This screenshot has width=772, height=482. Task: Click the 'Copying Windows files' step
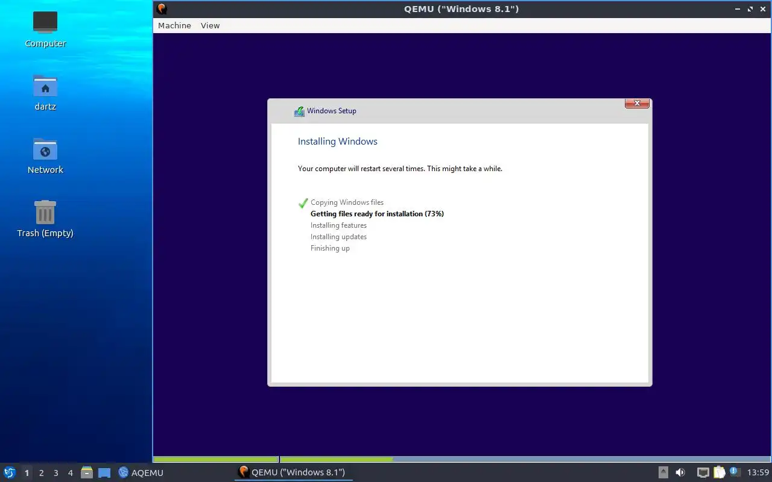pos(347,202)
